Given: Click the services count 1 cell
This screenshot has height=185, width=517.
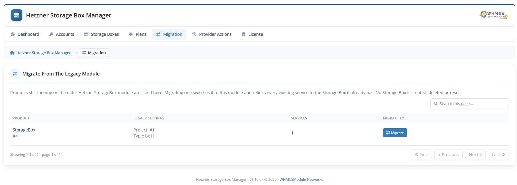Looking at the screenshot, I should click(x=292, y=133).
